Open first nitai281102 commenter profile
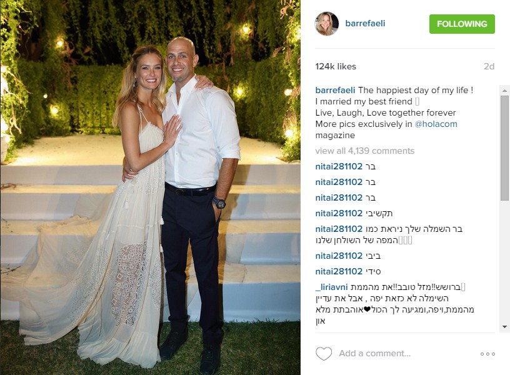Image resolution: width=510 pixels, height=375 pixels. click(x=339, y=166)
